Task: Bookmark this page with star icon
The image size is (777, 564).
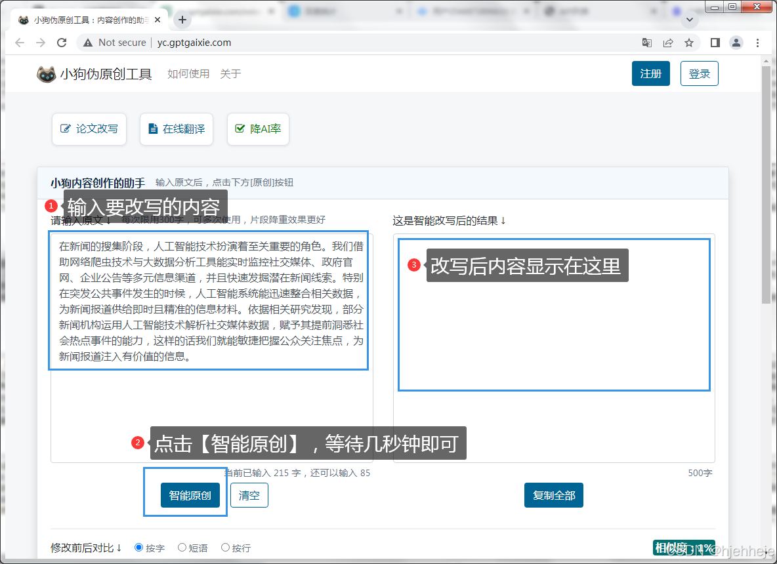Action: pyautogui.click(x=689, y=43)
